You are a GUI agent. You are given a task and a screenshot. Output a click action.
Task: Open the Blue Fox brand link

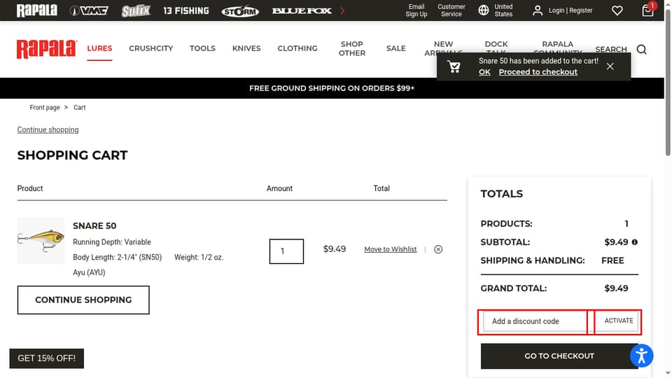tap(302, 10)
